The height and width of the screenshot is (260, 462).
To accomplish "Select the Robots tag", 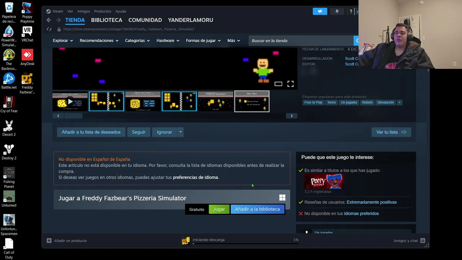I will 367,102.
